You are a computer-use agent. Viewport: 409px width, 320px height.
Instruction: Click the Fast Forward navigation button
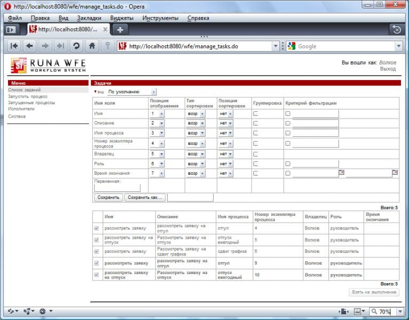[60, 46]
